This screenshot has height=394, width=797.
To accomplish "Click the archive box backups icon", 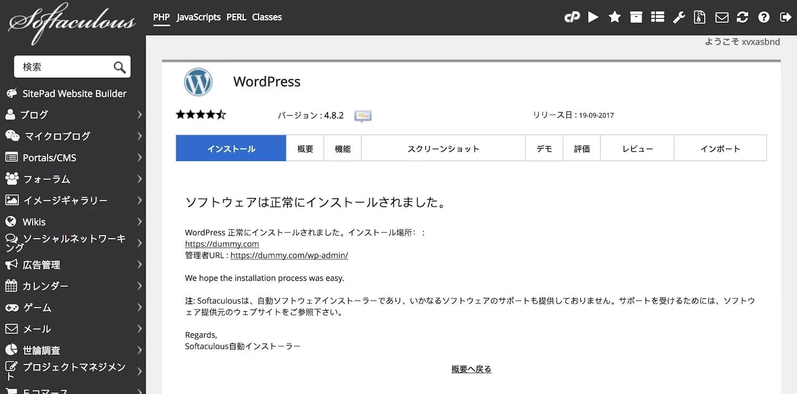I will click(636, 18).
